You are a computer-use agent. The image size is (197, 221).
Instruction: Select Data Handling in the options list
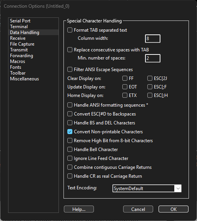click(x=33, y=32)
